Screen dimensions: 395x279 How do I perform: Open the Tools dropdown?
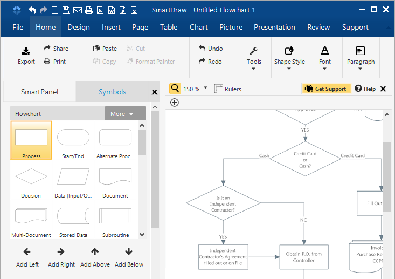coord(254,58)
